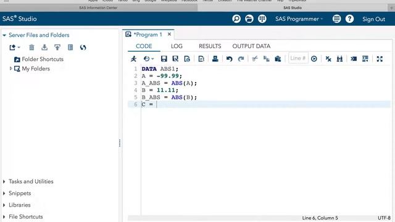The image size is (395, 222).
Task: Undo the last edit
Action: click(x=229, y=59)
